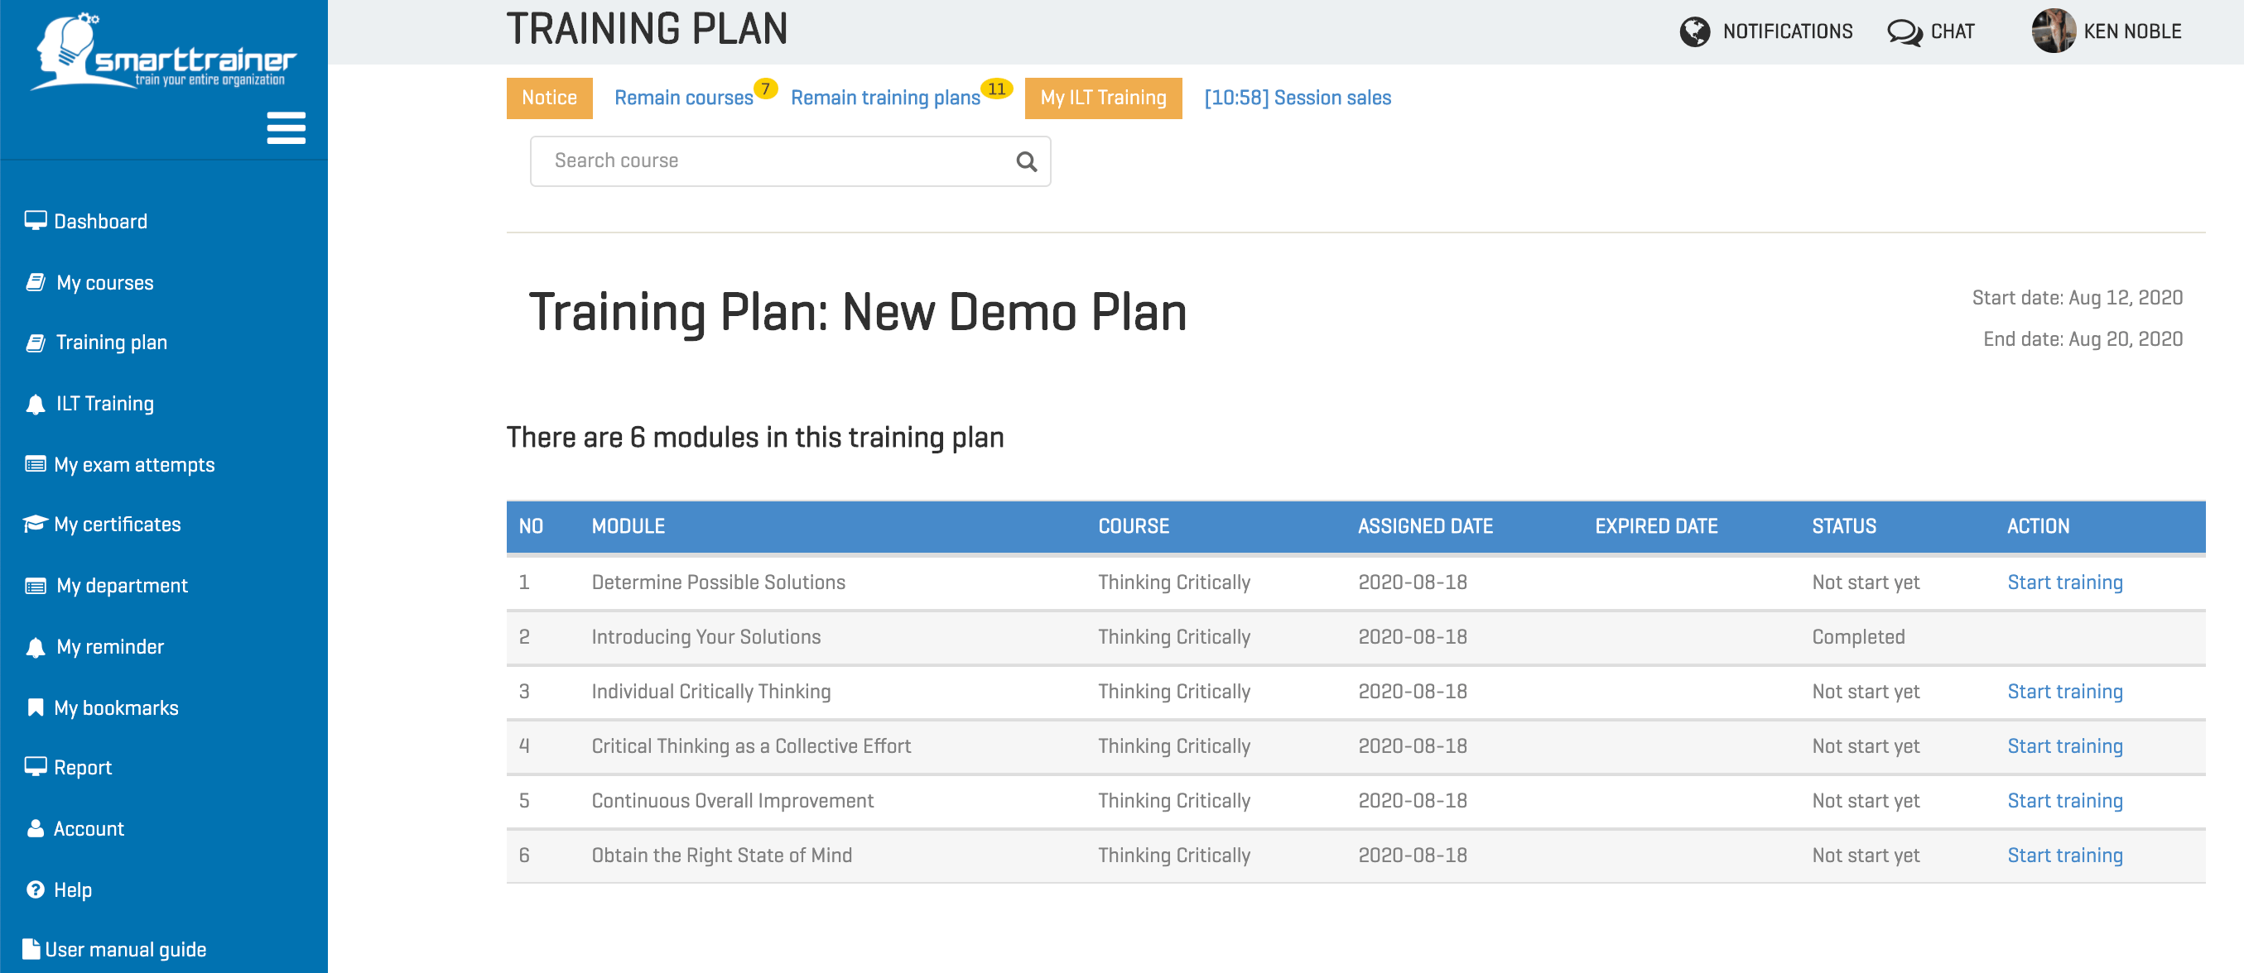
Task: Click the Report monitor icon
Action: [36, 766]
